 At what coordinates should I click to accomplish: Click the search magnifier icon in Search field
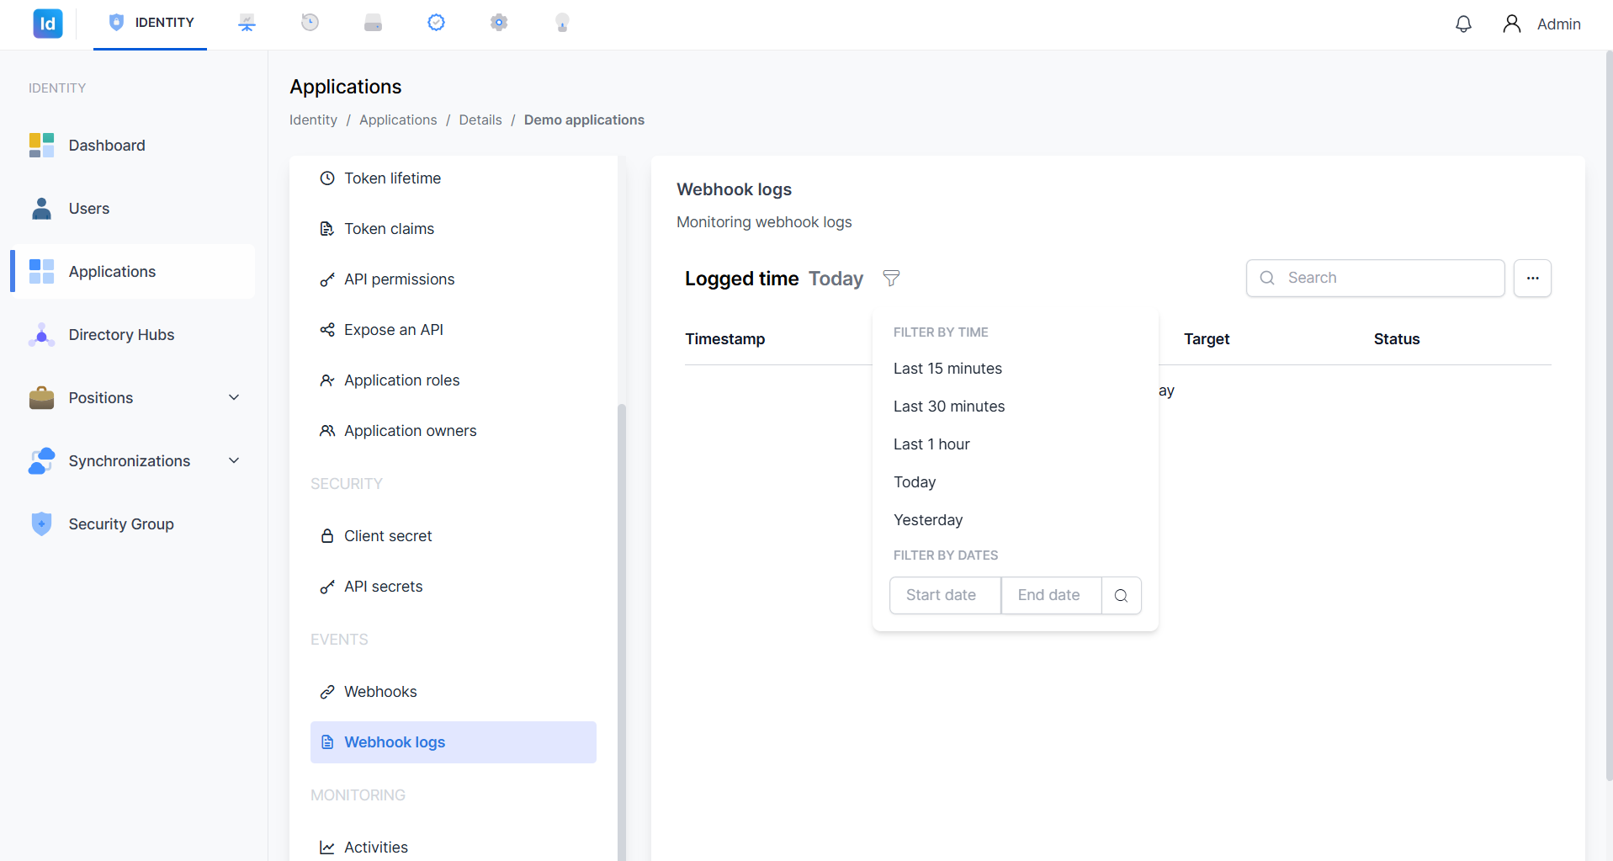(x=1267, y=278)
